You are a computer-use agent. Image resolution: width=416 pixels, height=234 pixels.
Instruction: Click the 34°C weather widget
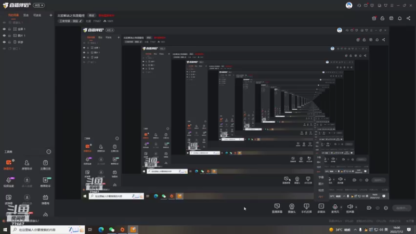point(340,229)
